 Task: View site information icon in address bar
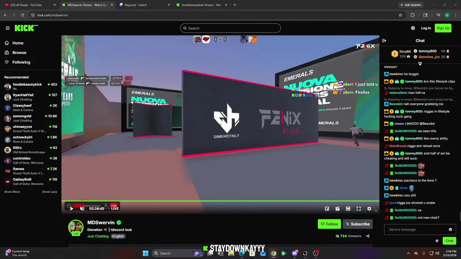[x=33, y=15]
